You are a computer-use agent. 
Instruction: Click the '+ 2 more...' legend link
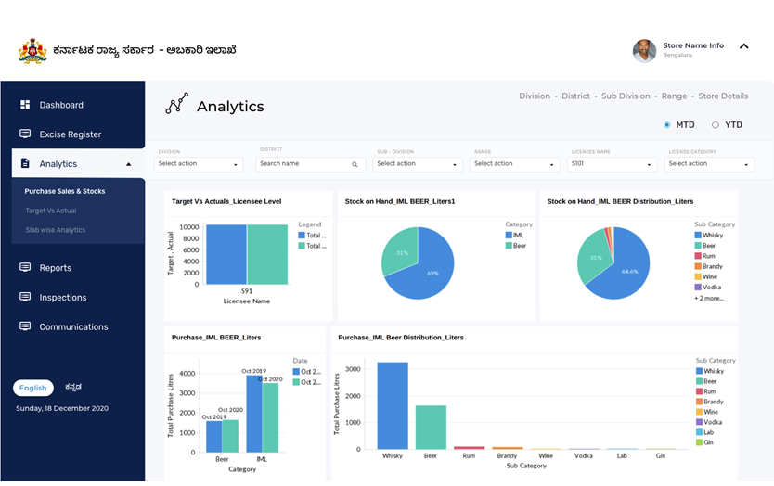point(709,298)
